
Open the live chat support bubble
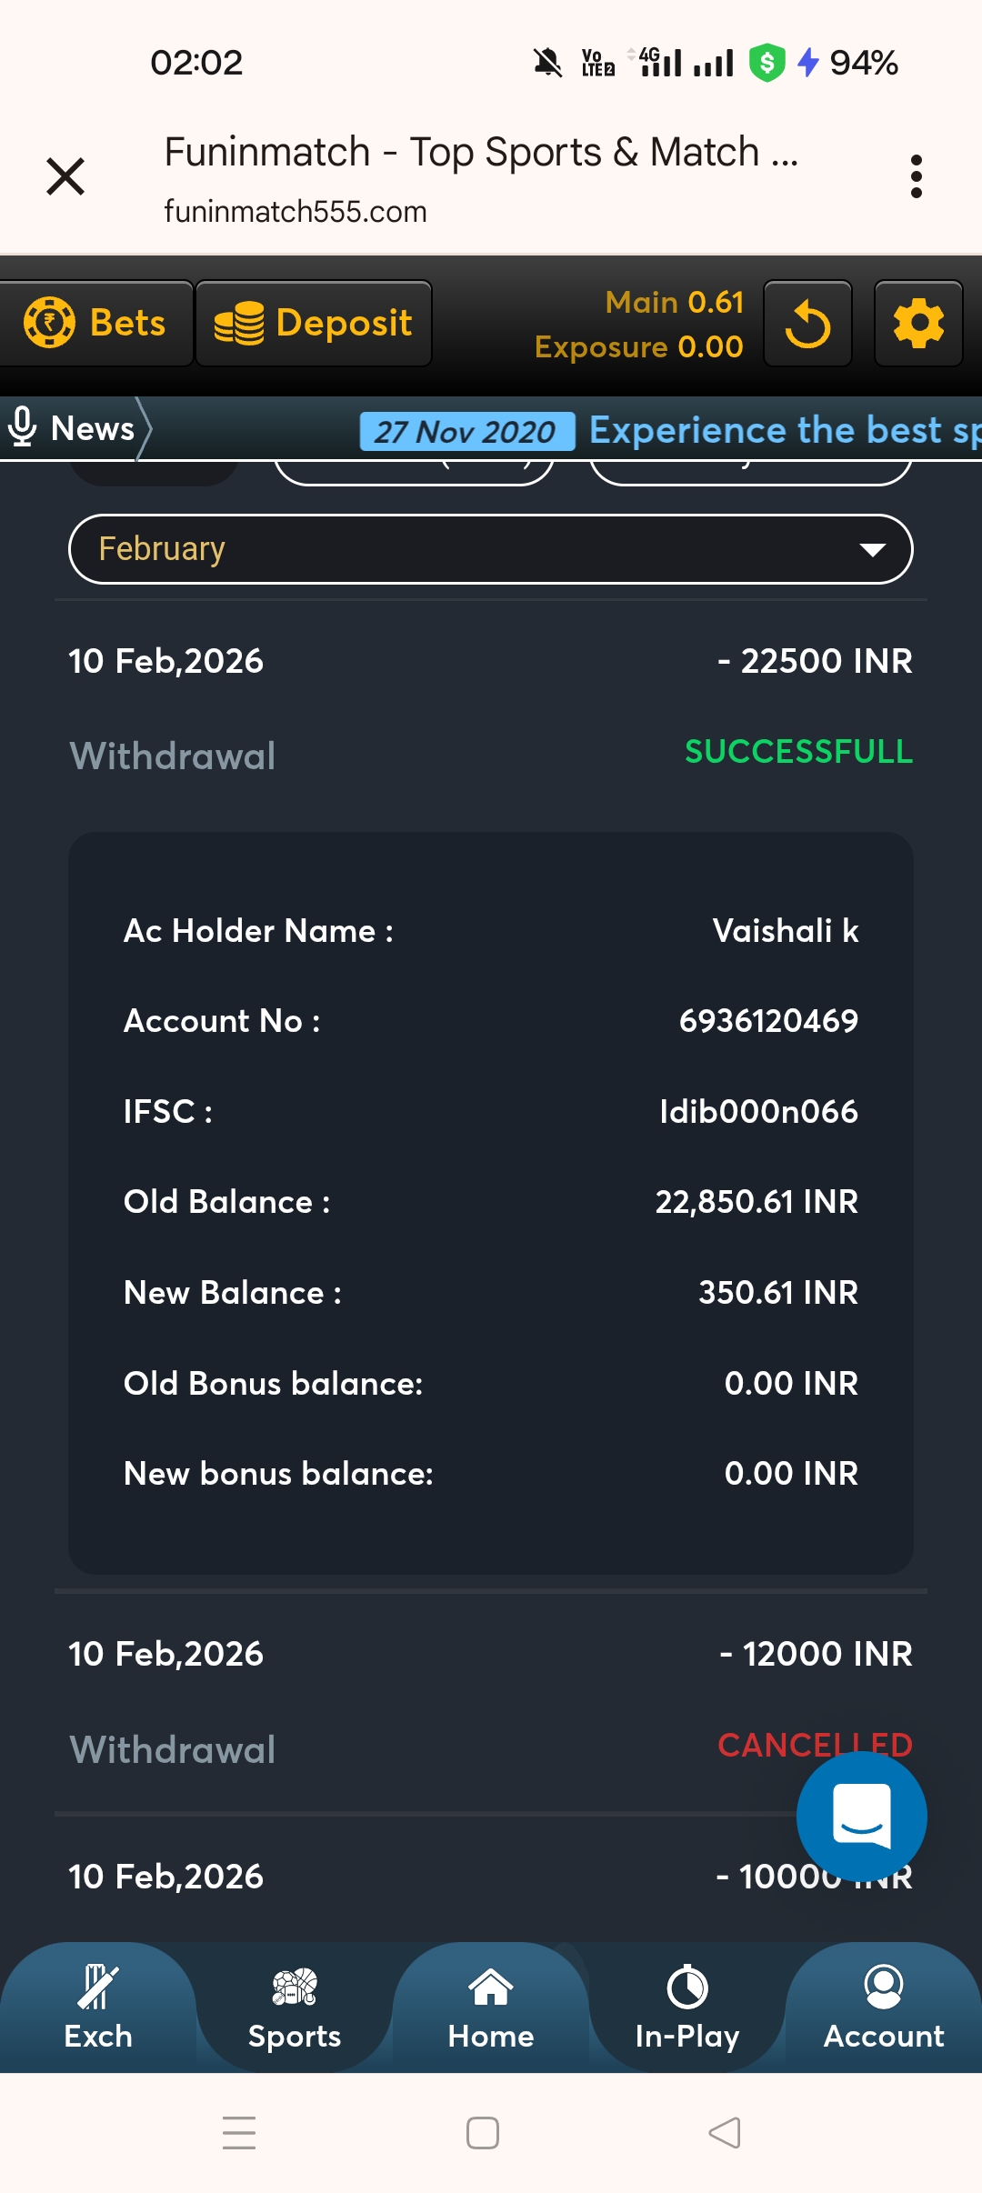click(x=861, y=1817)
